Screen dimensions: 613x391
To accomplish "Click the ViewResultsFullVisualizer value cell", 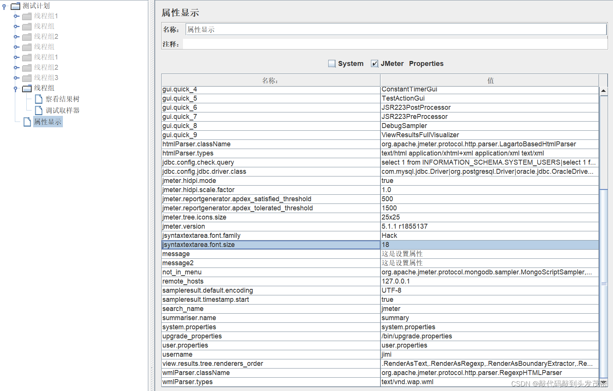I will tap(489, 135).
